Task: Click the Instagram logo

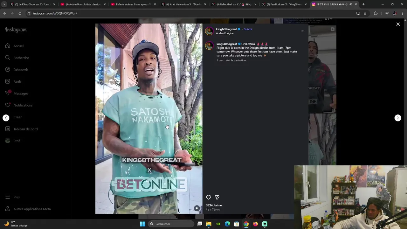Action: pyautogui.click(x=16, y=30)
